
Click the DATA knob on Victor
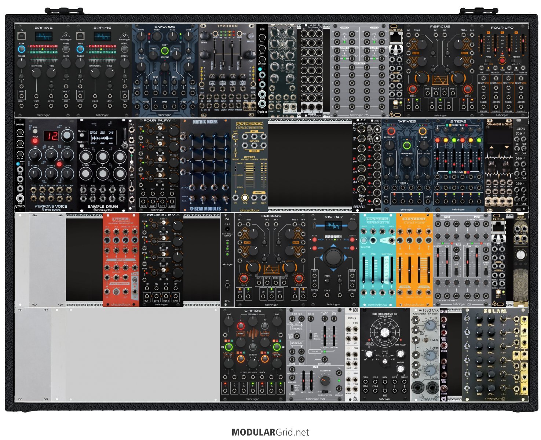tap(352, 226)
